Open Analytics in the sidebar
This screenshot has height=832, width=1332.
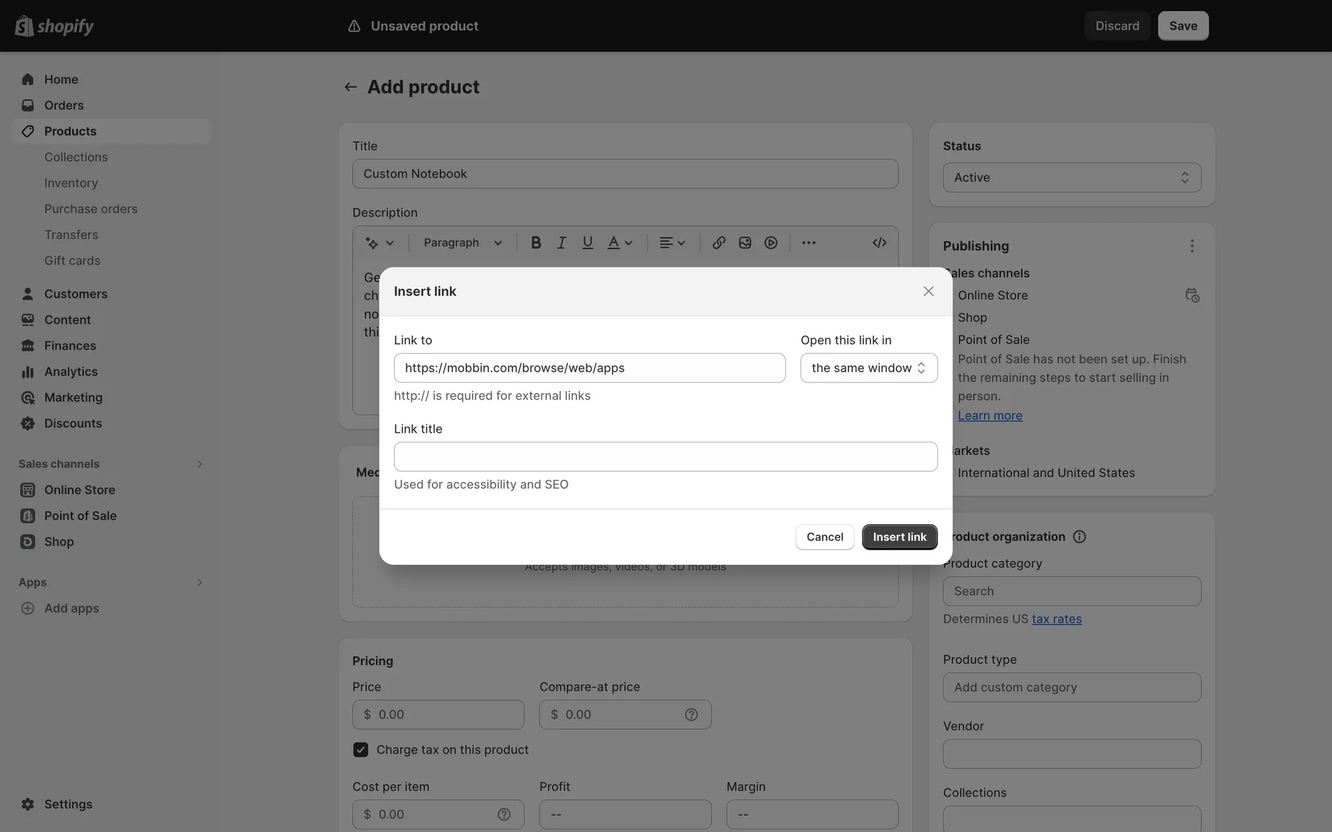71,372
